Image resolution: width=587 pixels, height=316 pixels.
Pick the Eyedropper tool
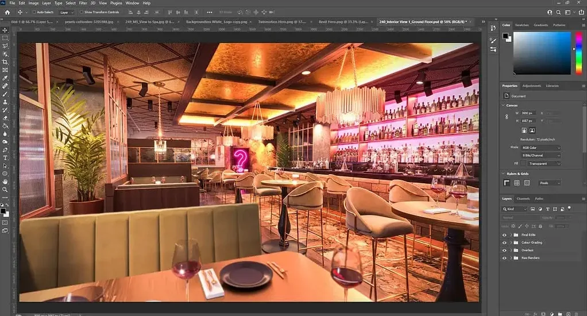(5, 78)
